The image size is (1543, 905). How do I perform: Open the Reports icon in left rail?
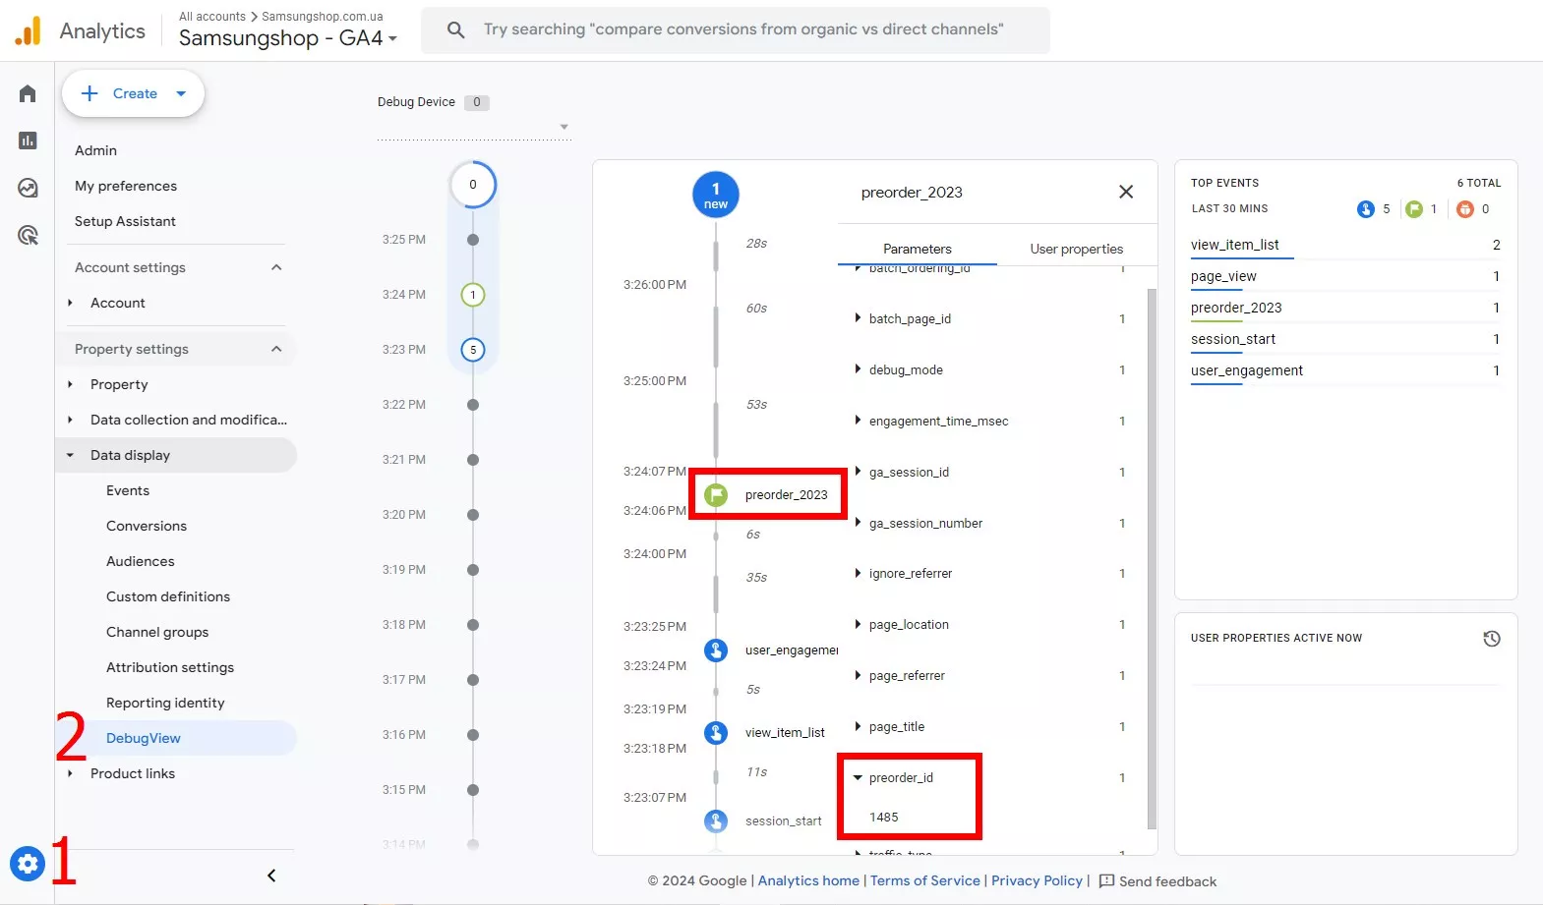click(28, 141)
